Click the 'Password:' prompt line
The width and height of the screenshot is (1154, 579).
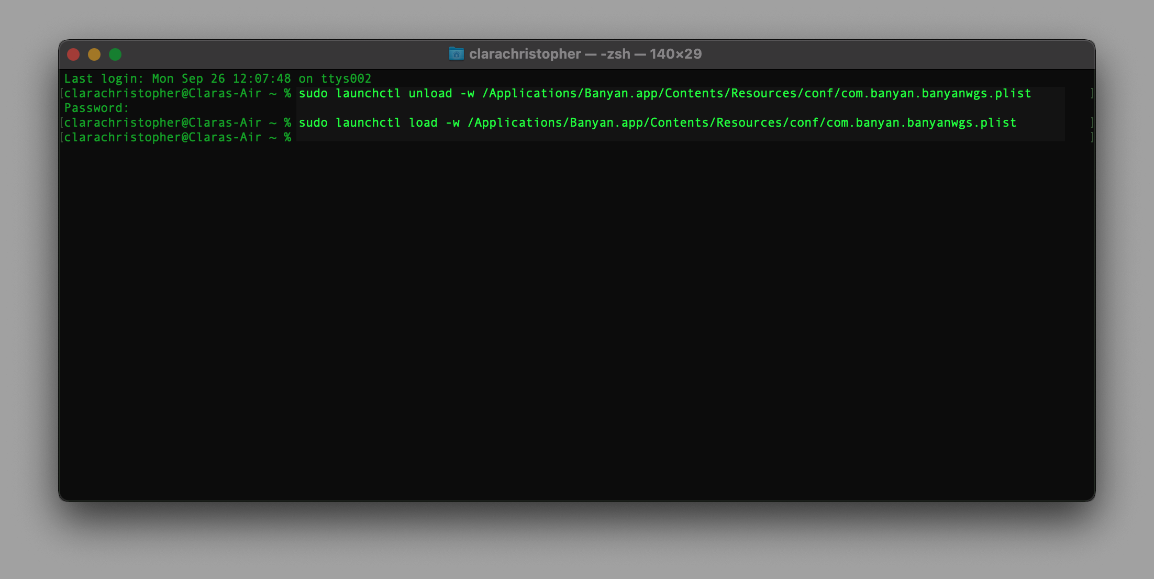click(x=96, y=108)
